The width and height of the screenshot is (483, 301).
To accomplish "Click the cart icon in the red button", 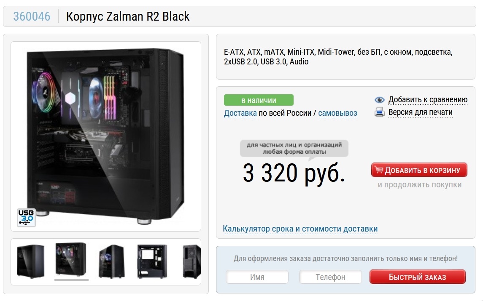I will coord(379,170).
